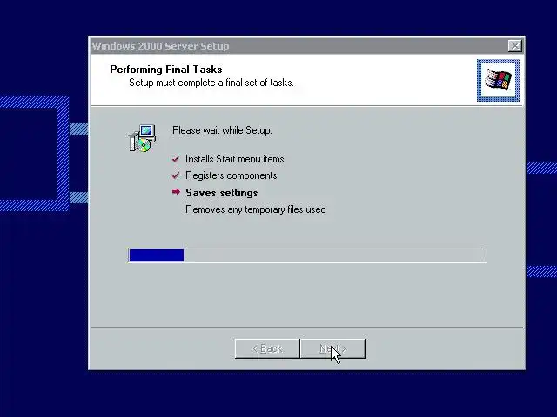
Task: Click checkmark beside Registers components
Action: point(176,175)
